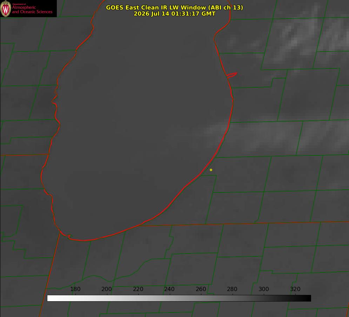Image resolution: width=349 pixels, height=317 pixels.
Task: Click the yellow dot marker near the lakeshore
Action: (211, 170)
